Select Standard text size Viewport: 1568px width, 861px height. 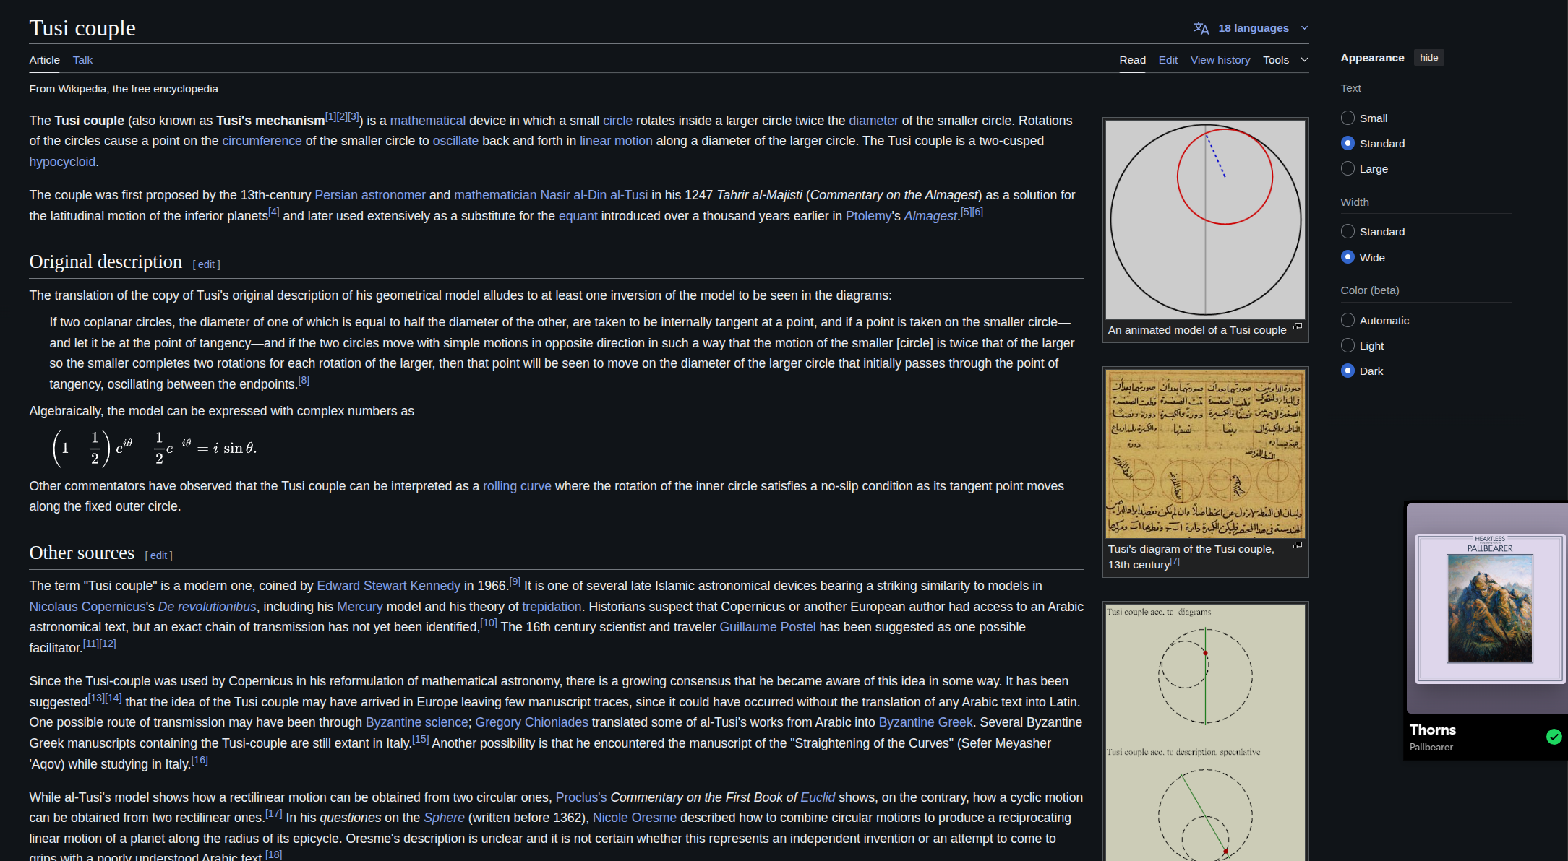coord(1348,143)
